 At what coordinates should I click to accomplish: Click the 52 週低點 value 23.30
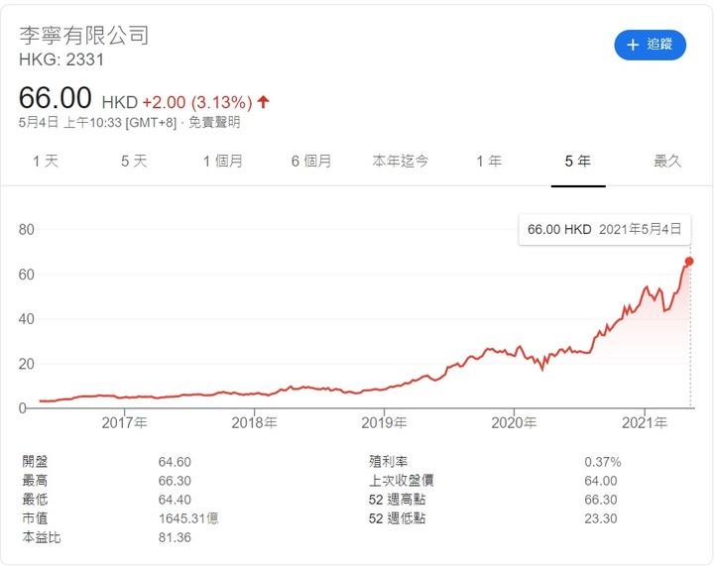[601, 518]
